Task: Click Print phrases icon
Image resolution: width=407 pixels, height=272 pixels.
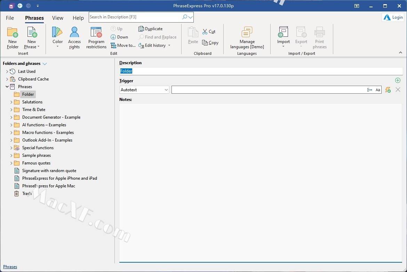Action: (320, 38)
